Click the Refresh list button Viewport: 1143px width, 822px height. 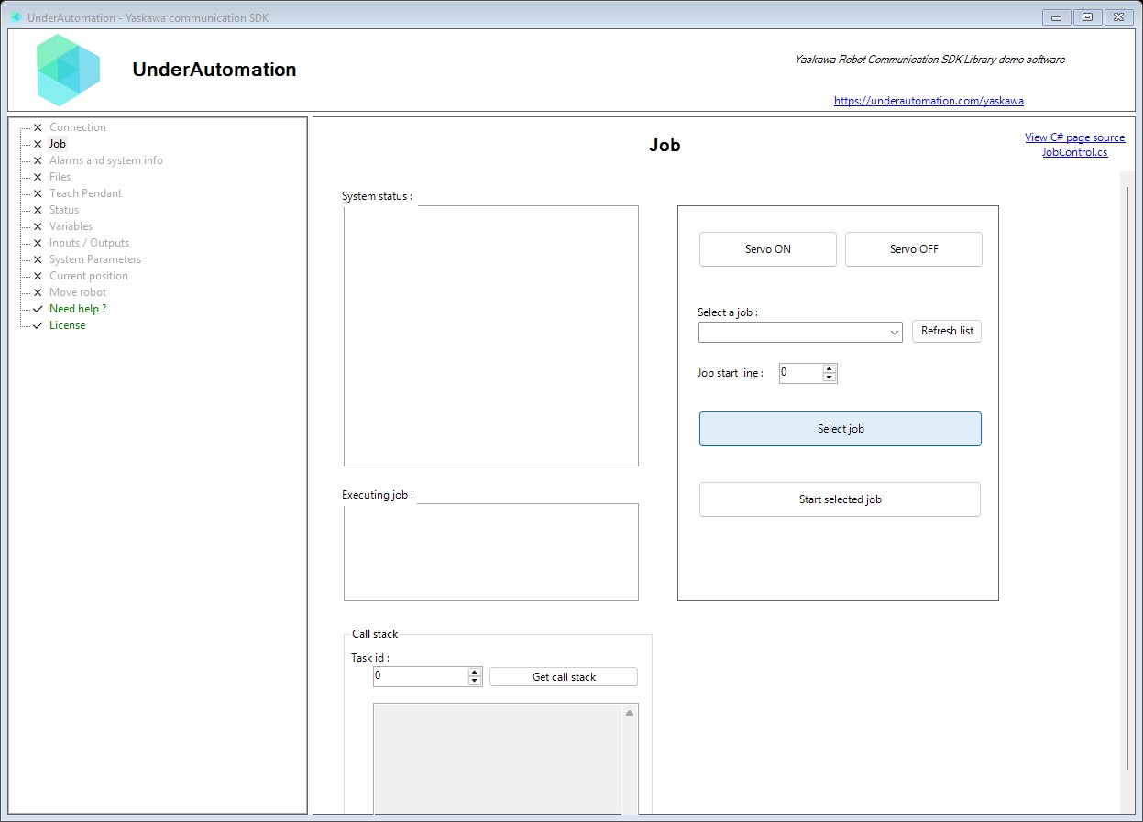pyautogui.click(x=947, y=331)
